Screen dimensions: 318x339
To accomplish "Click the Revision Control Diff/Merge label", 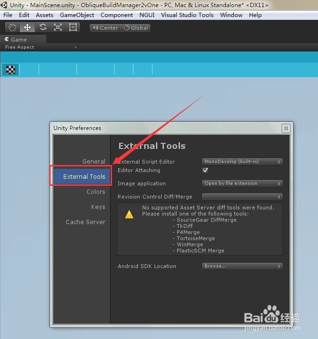I will coord(155,197).
